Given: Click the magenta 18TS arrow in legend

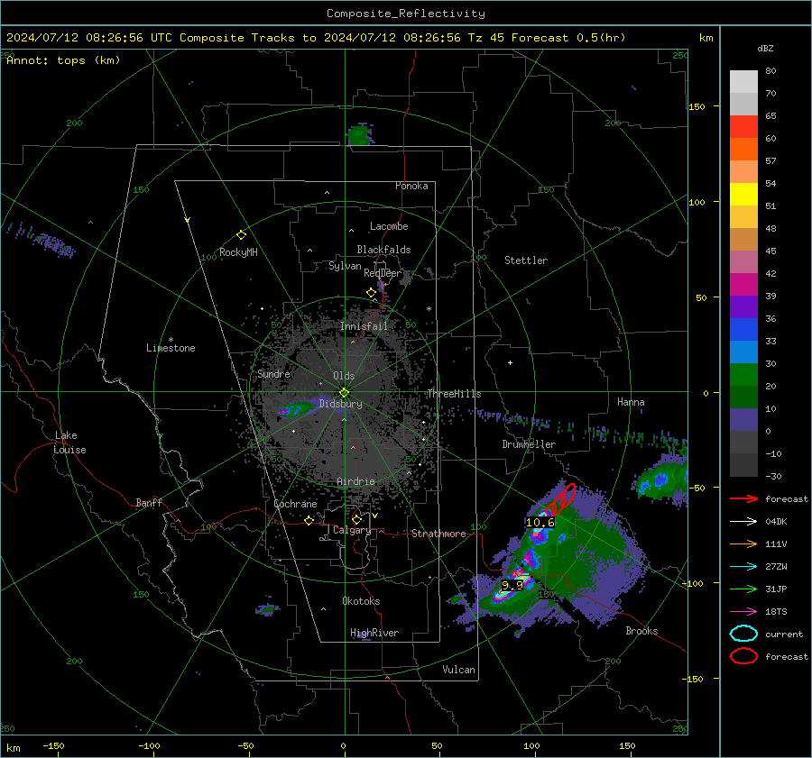Looking at the screenshot, I should click(x=743, y=612).
